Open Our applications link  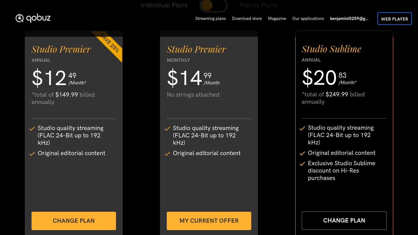click(x=308, y=19)
